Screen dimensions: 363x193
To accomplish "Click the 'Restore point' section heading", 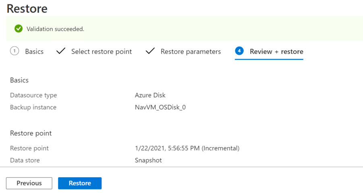I will pos(31,133).
